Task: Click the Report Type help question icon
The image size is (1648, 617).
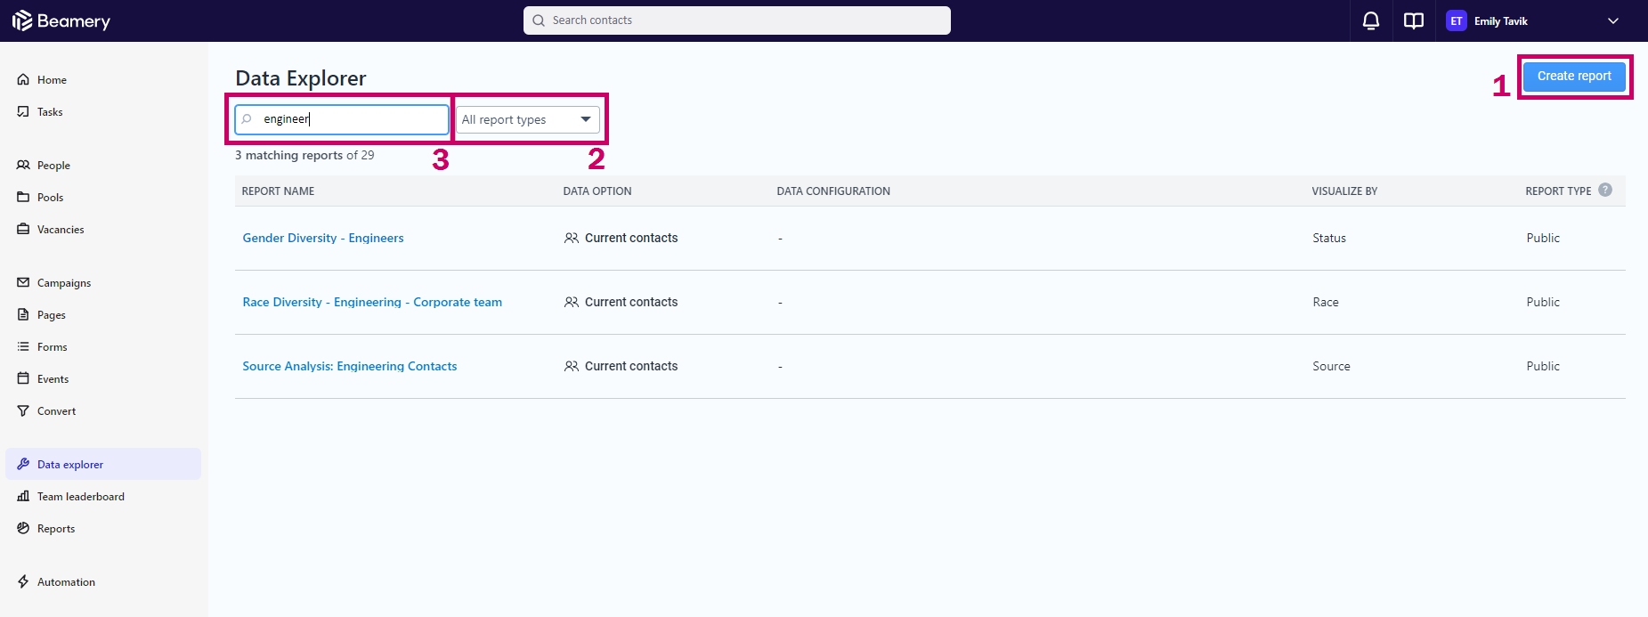Action: tap(1605, 190)
